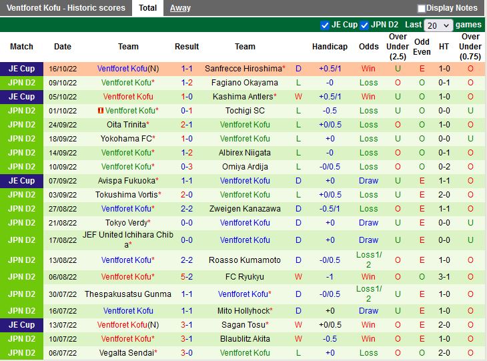This screenshot has height=361, width=487.
Task: Open Blaublitz Akita team link
Action: (245, 338)
